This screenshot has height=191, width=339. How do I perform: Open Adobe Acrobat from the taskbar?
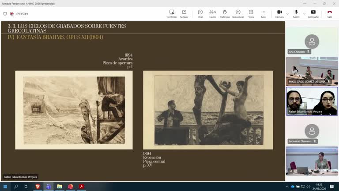[x=82, y=187]
